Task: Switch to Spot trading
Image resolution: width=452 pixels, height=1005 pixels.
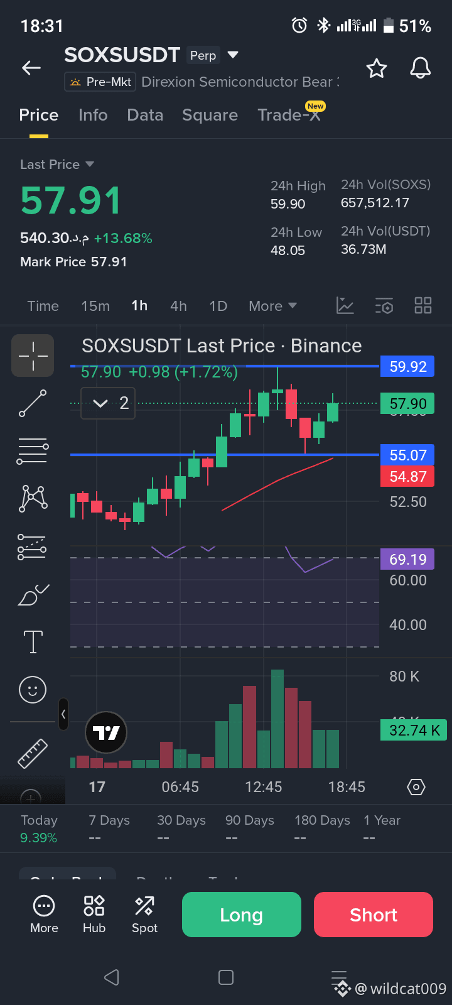Action: coord(144,915)
